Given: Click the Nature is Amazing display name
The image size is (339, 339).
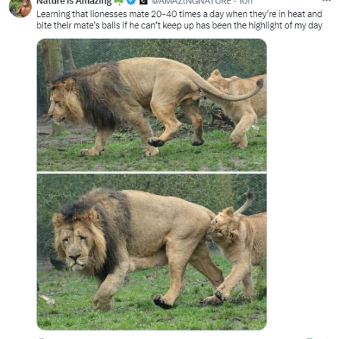Looking at the screenshot, I should [74, 2].
